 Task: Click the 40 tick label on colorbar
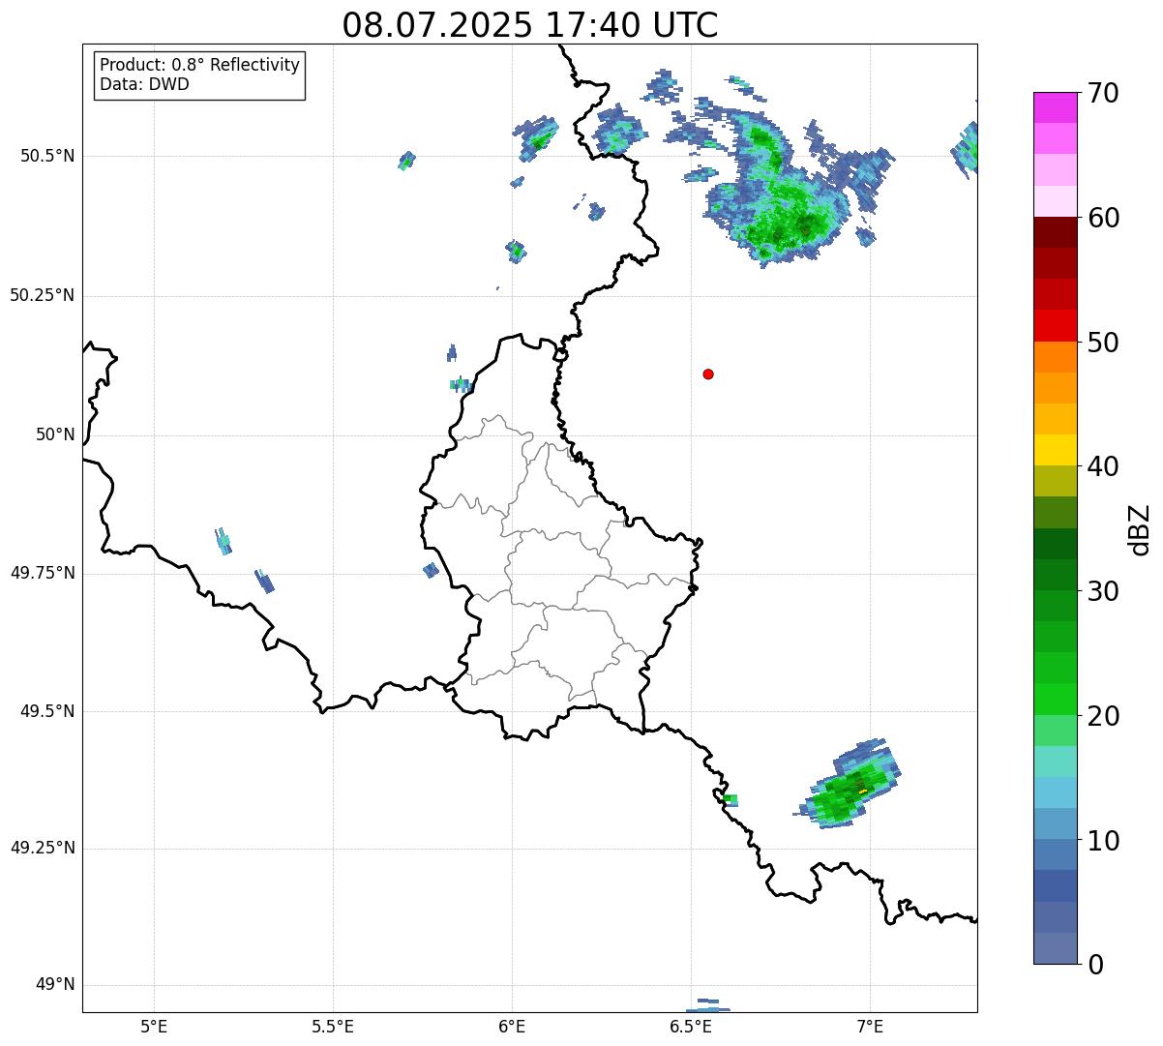1102,466
